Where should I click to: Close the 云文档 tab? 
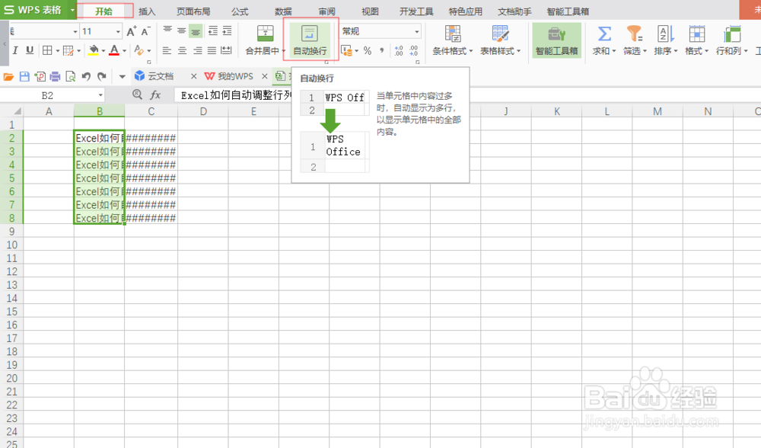point(193,76)
